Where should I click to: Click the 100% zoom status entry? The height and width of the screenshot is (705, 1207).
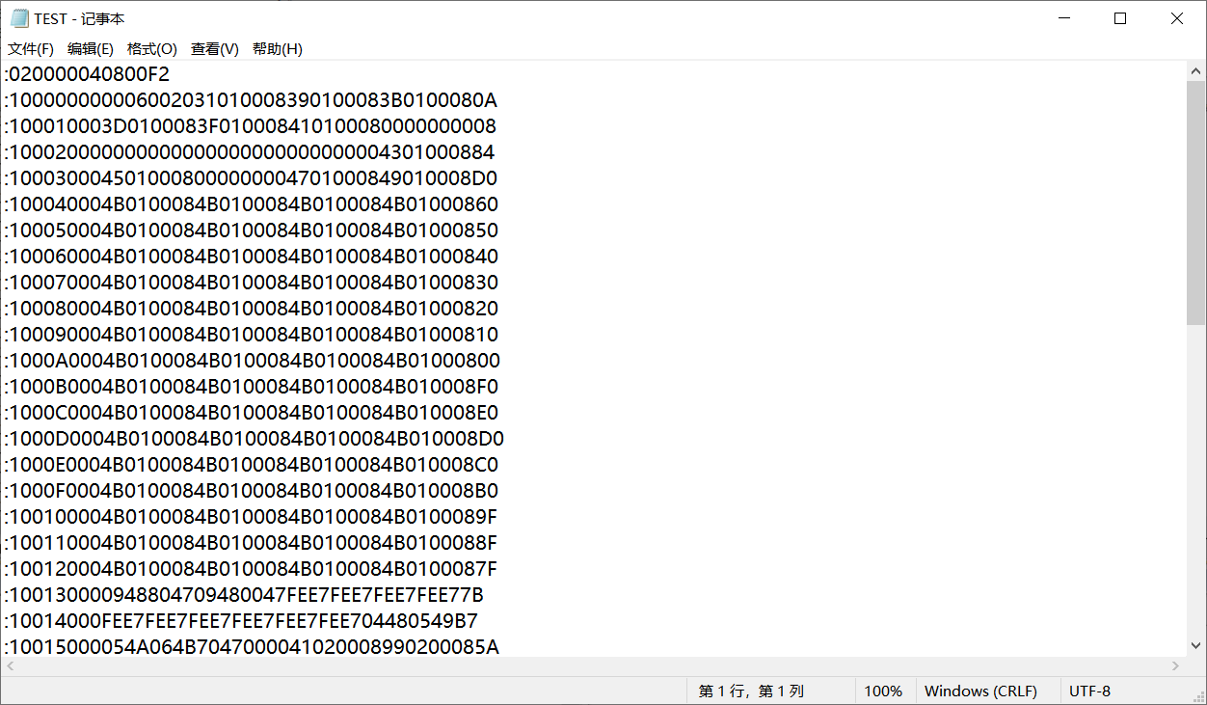(883, 691)
